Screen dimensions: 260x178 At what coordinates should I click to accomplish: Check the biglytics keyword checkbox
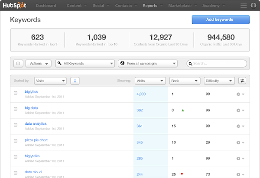16,93
